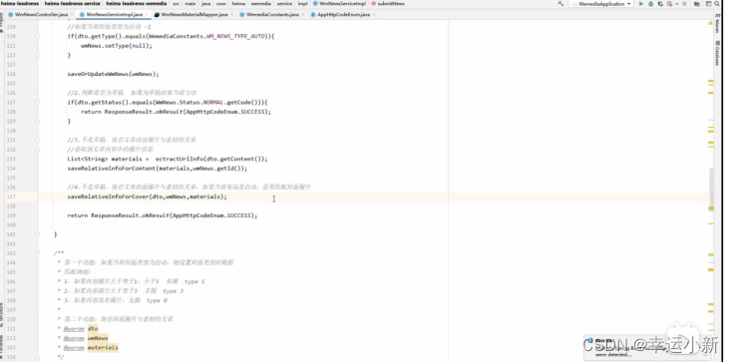Start debugging with the green bug icon
This screenshot has height=363, width=734.
650,4
